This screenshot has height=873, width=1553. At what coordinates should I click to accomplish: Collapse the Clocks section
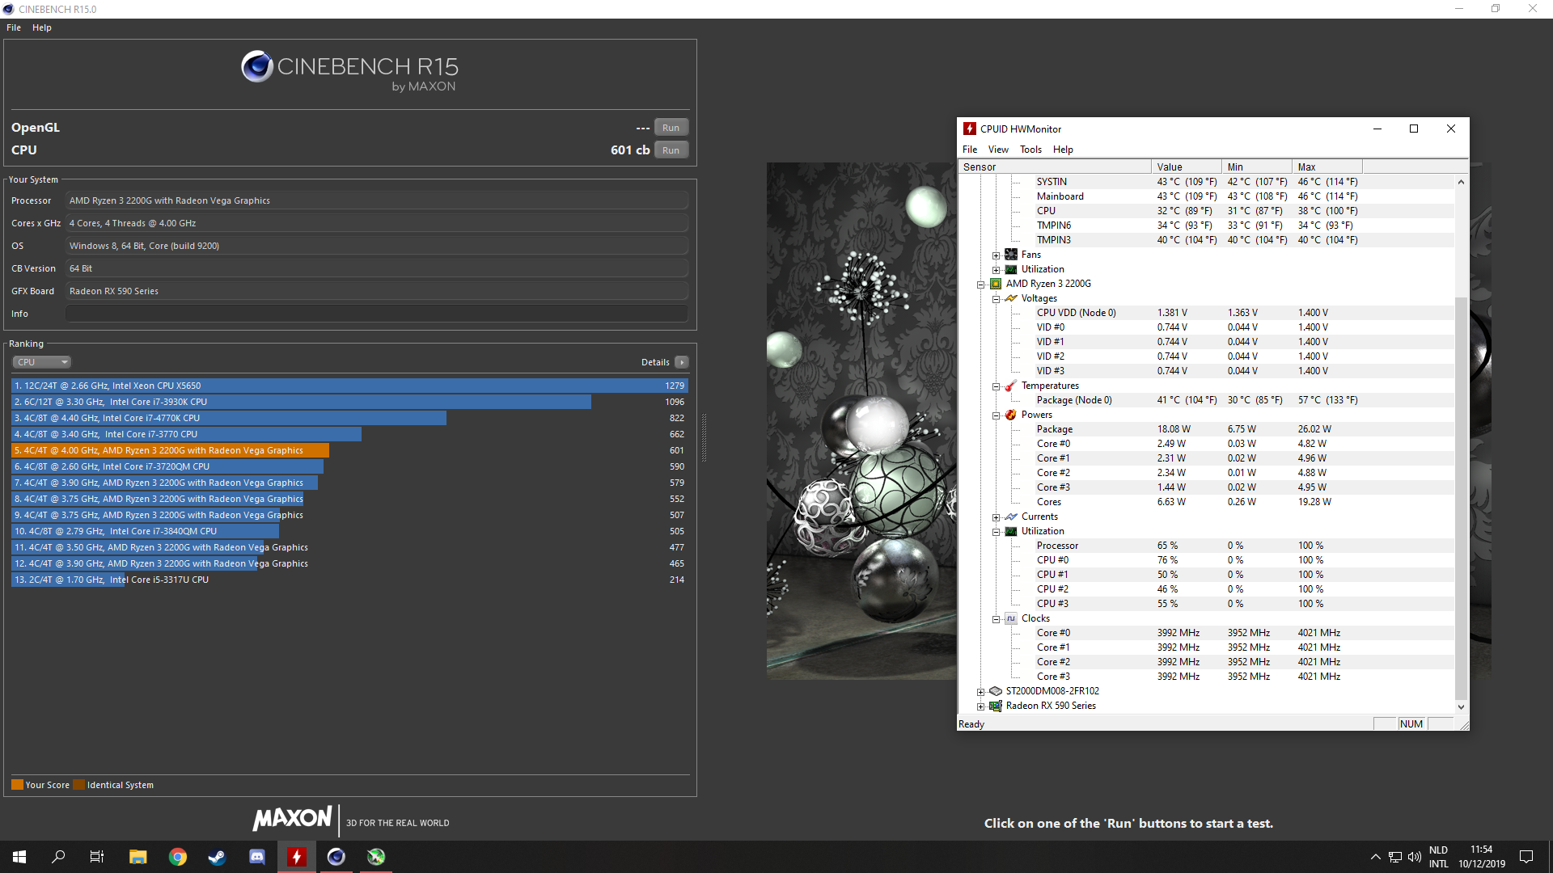(x=997, y=619)
